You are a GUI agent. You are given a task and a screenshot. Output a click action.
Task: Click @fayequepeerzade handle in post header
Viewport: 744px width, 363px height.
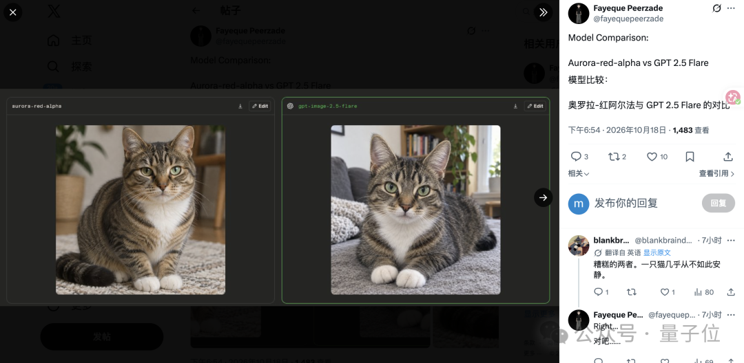[x=628, y=19]
